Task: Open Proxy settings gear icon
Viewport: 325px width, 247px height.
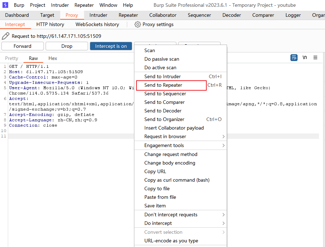Action: point(138,25)
